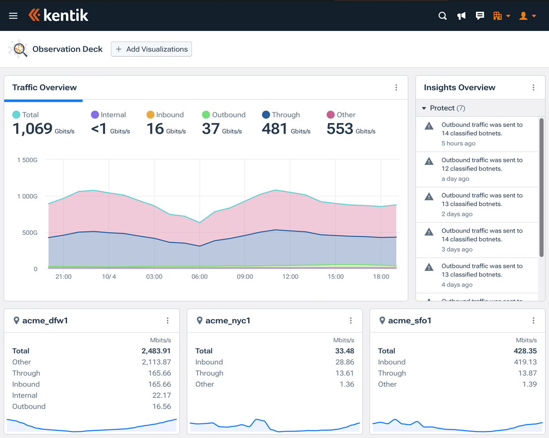549x438 pixels.
Task: Open the chat feedback icon
Action: pyautogui.click(x=480, y=16)
